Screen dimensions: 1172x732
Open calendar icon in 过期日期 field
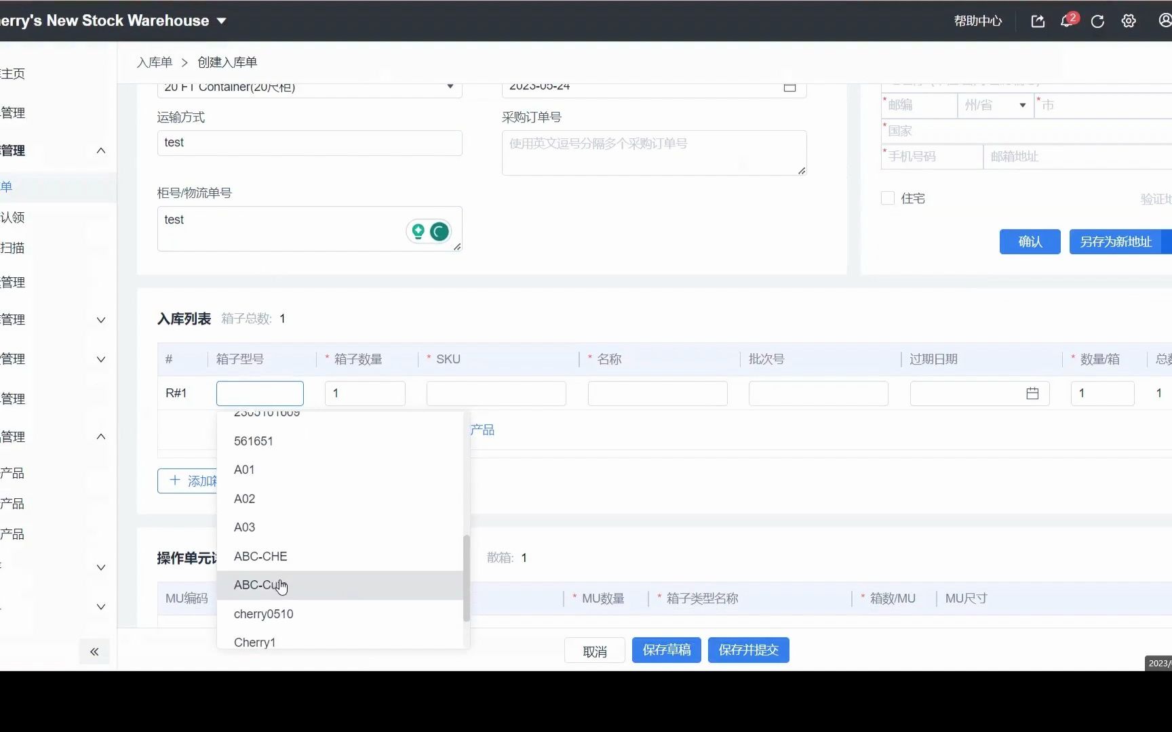pyautogui.click(x=1032, y=393)
